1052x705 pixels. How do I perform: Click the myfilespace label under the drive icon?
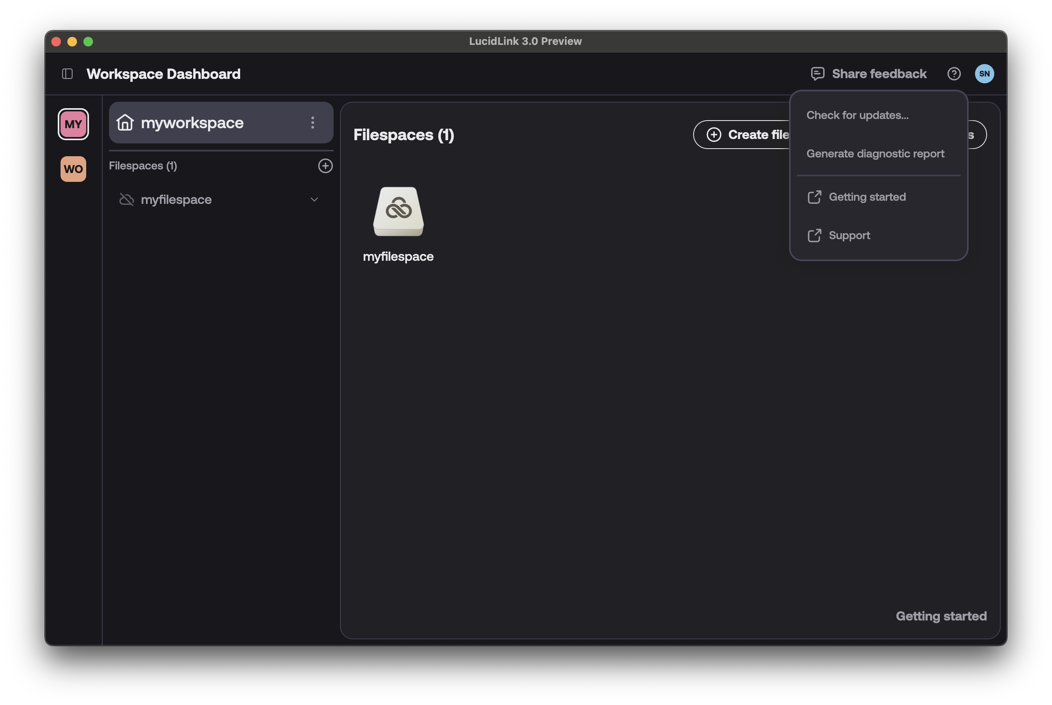(398, 256)
